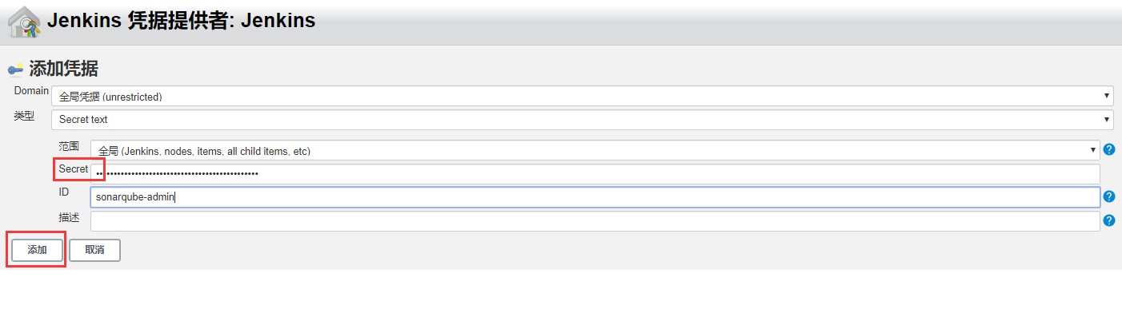1122x321 pixels.
Task: Click the 添加 button to add the credential
Action: 37,250
